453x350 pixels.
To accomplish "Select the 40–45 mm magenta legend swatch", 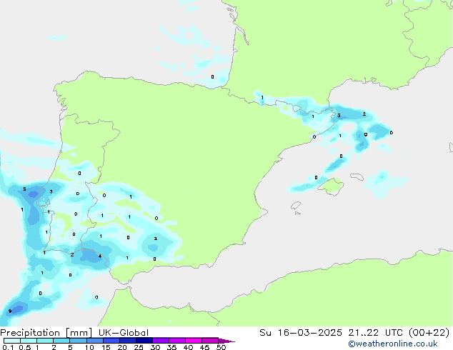I will [194, 341].
